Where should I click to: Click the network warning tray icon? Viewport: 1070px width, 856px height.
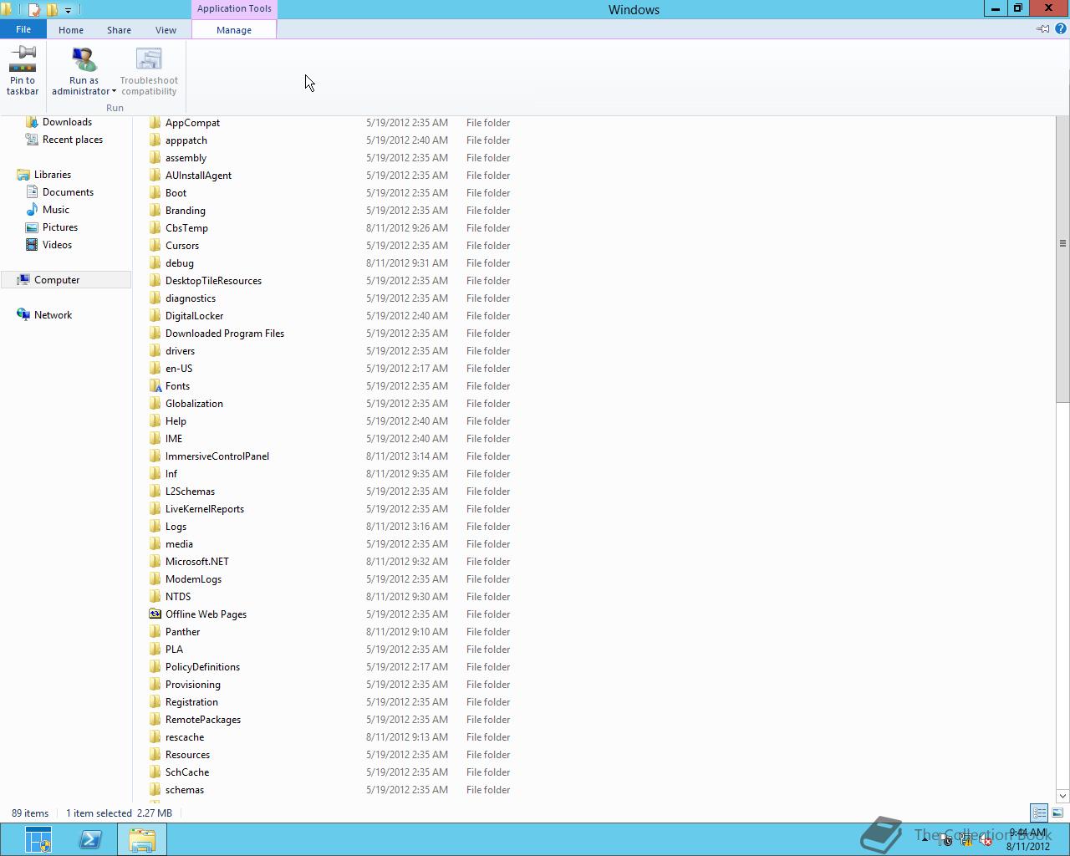point(966,840)
